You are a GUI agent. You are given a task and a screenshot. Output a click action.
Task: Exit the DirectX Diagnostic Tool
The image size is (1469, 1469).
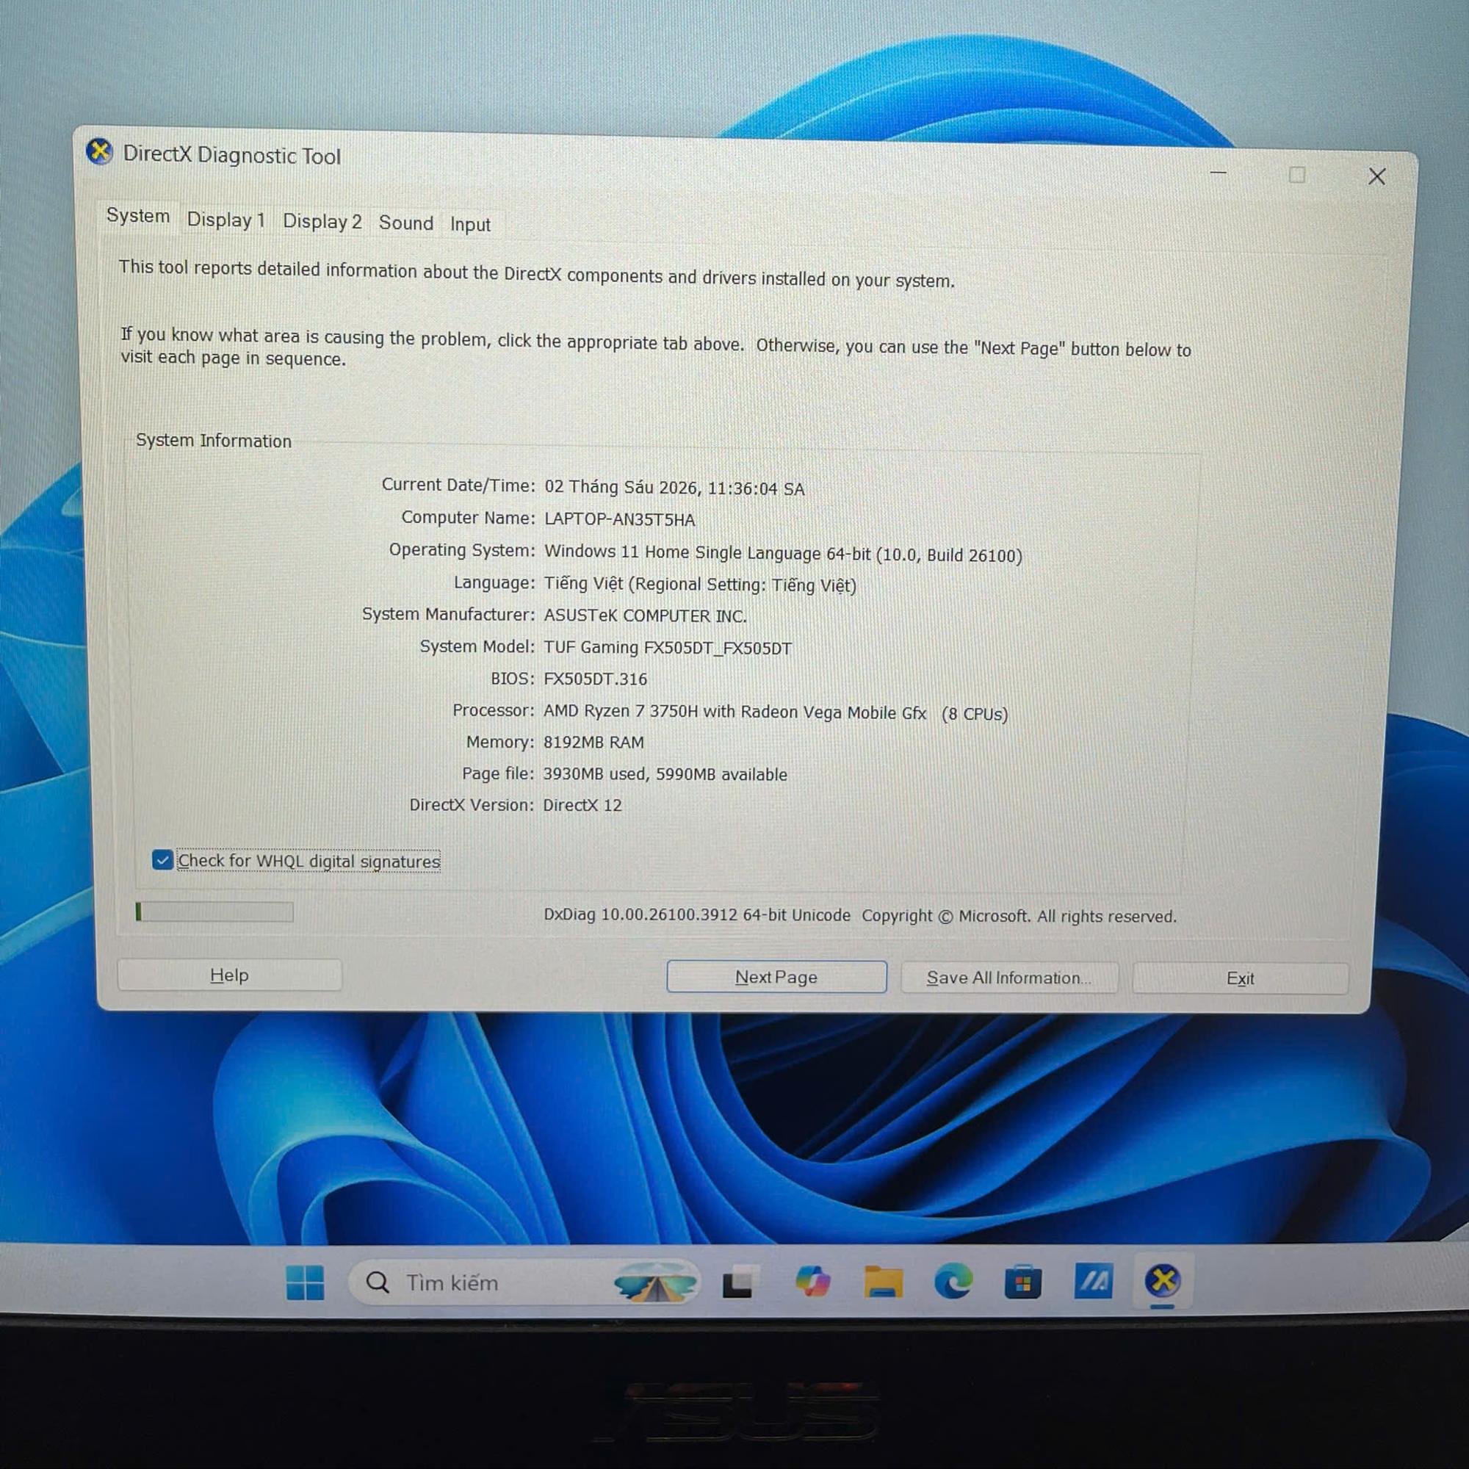[1240, 978]
